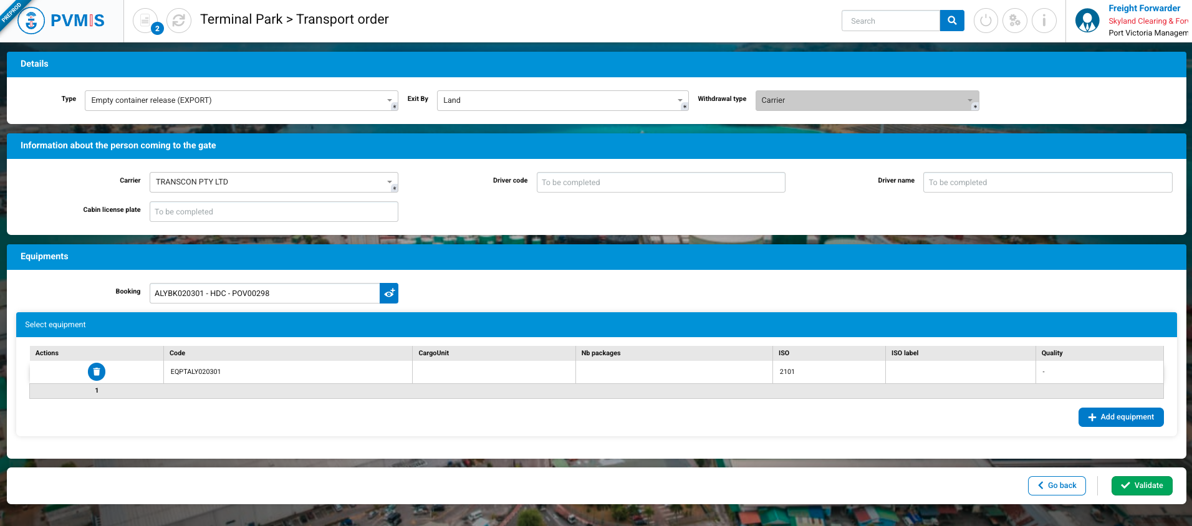The height and width of the screenshot is (526, 1192).
Task: Expand the Type dropdown
Action: [x=389, y=100]
